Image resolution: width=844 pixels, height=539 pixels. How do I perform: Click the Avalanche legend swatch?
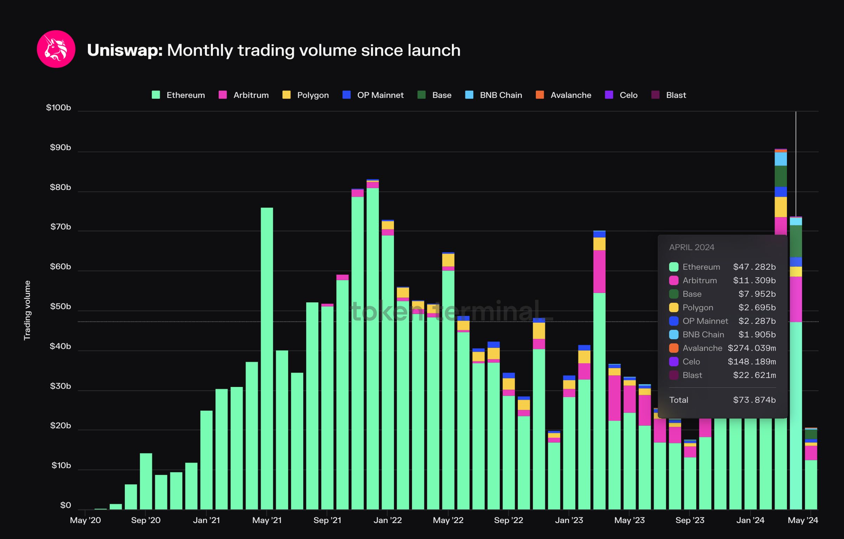(x=540, y=95)
